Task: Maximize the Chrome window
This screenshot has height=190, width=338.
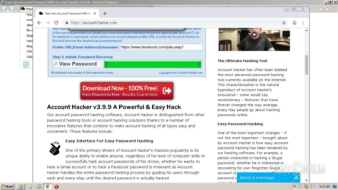Action: pos(294,9)
